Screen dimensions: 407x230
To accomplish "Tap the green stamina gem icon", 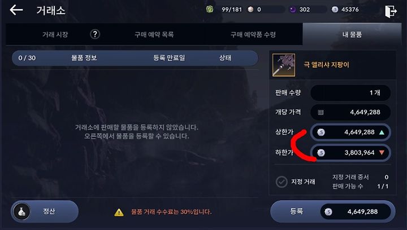I will pyautogui.click(x=210, y=10).
